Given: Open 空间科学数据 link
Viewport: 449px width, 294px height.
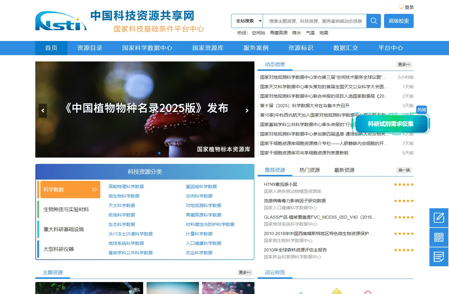Looking at the screenshot, I should [x=199, y=196].
